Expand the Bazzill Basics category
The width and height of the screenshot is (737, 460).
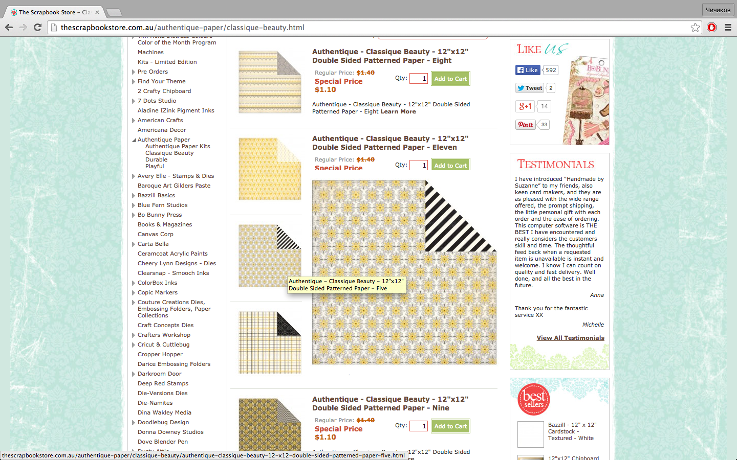(x=134, y=195)
